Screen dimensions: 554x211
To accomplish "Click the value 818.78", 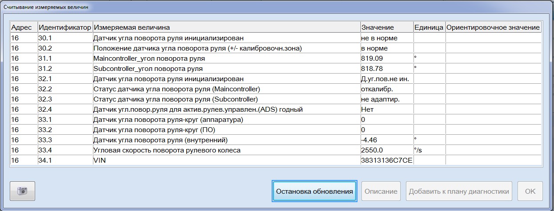I will (x=387, y=69).
